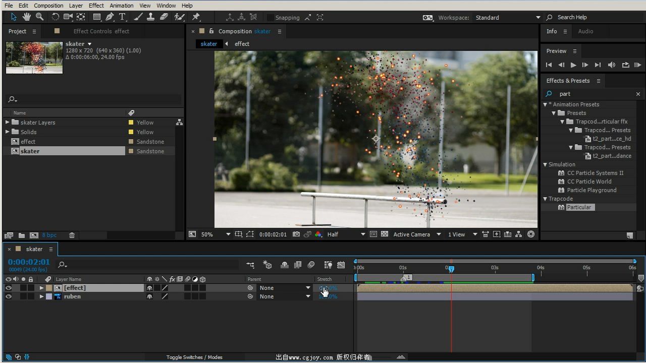646x363 pixels.
Task: Open the Effect menu
Action: 96,6
